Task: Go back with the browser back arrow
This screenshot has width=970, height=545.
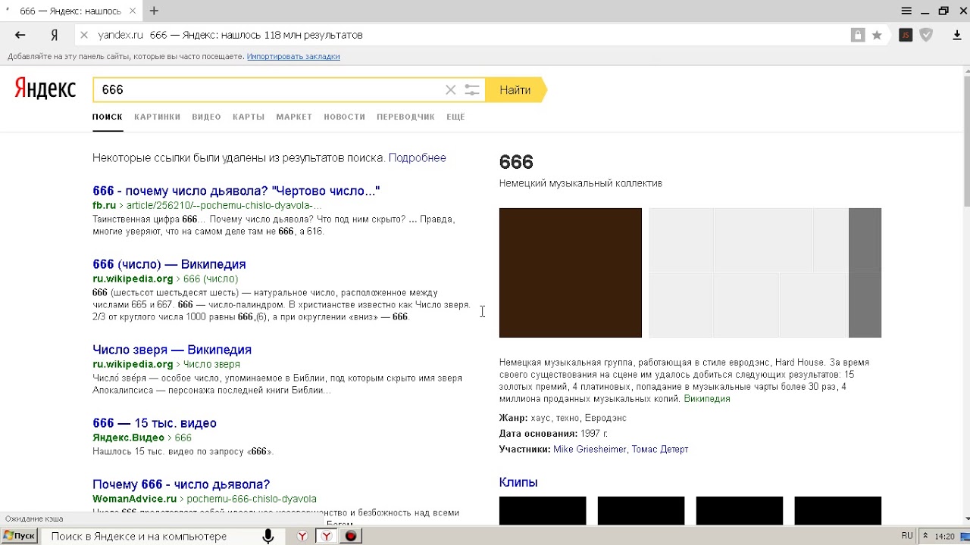Action: coord(20,35)
